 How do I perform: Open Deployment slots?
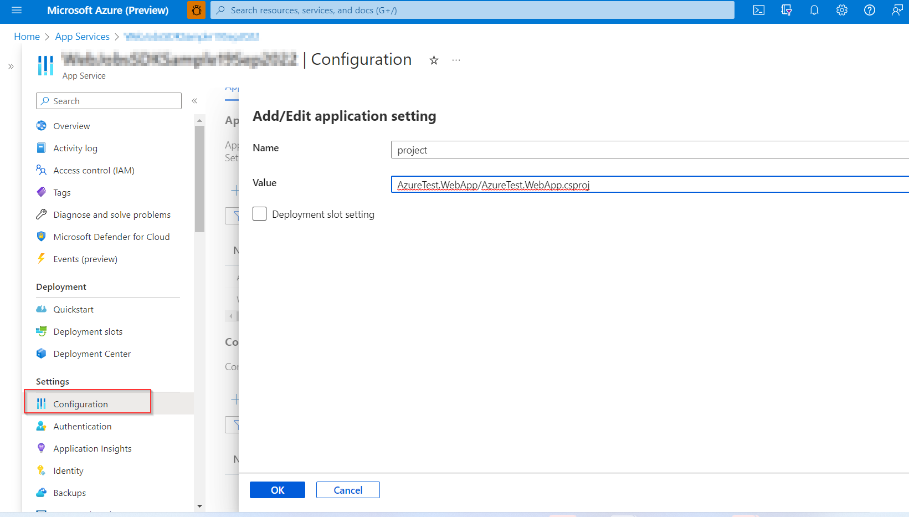[x=88, y=331]
